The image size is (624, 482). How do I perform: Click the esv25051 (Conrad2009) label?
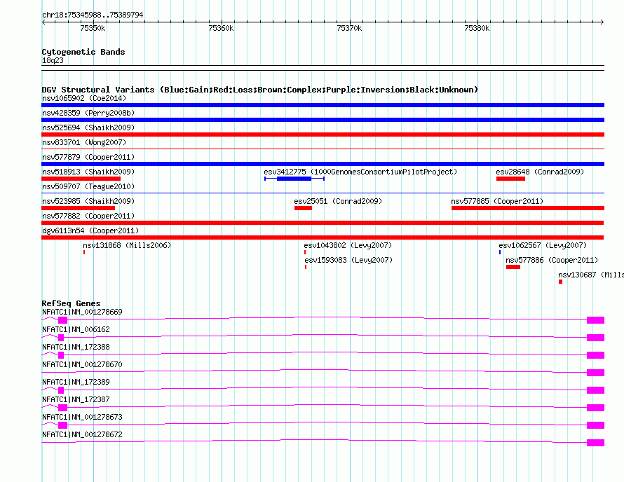click(x=338, y=201)
